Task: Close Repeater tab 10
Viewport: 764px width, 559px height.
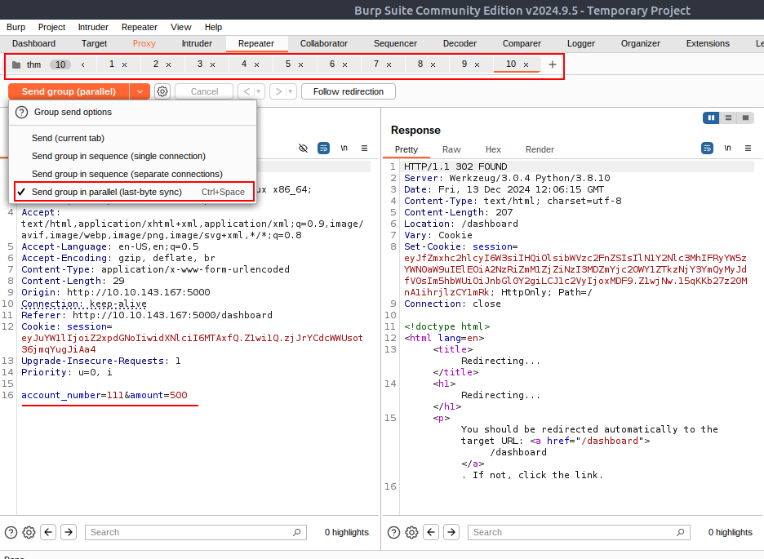Action: (526, 64)
